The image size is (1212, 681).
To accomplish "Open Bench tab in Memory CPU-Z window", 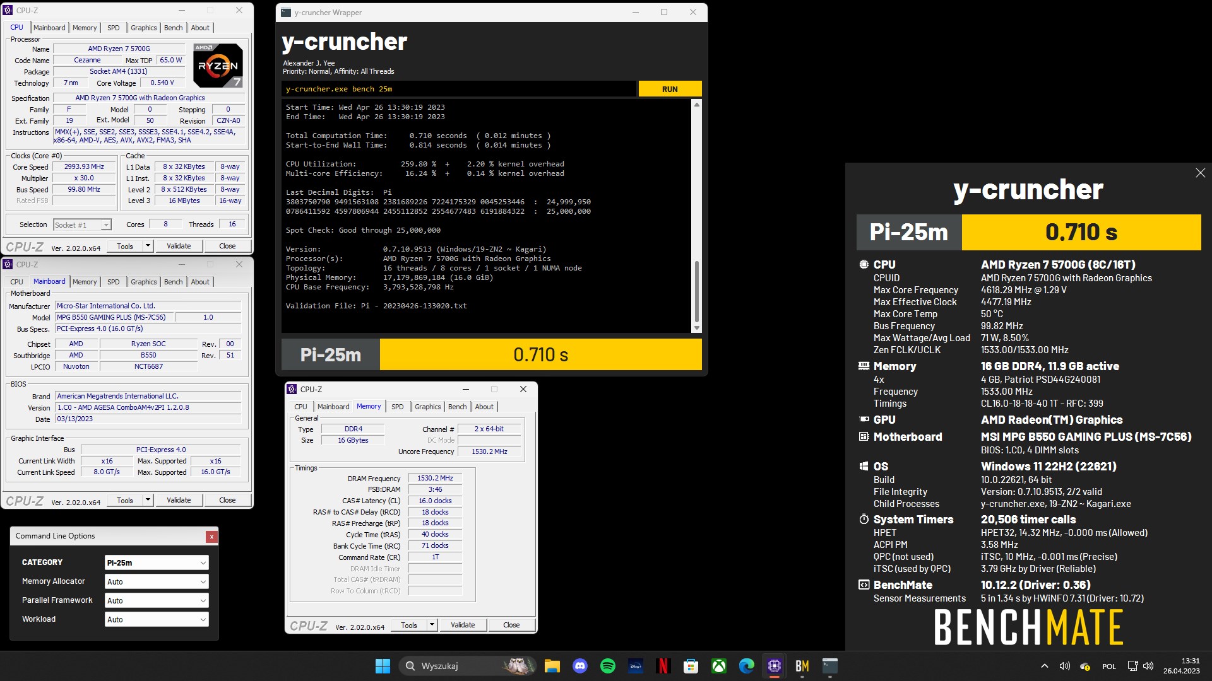I will 458,407.
